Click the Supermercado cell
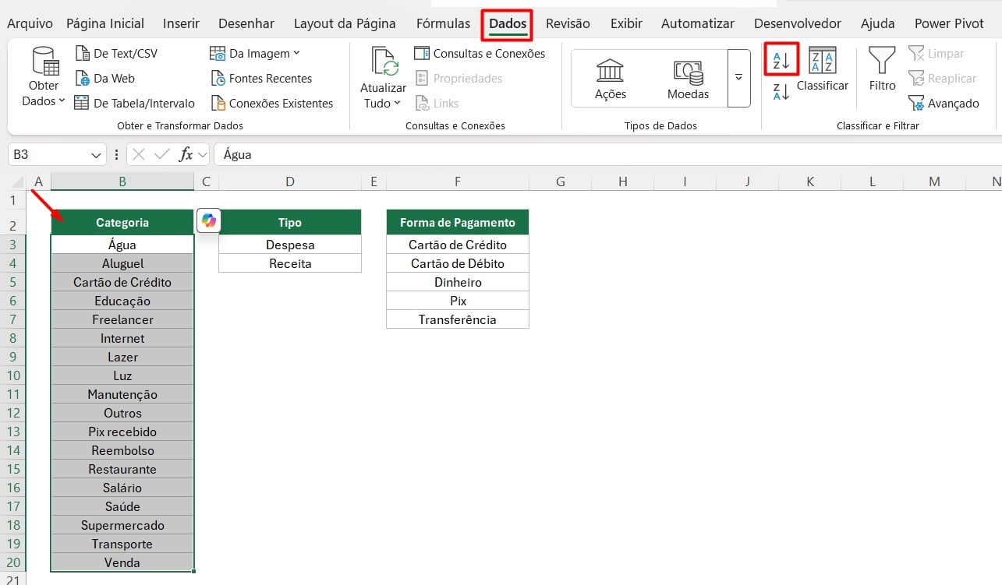The height and width of the screenshot is (585, 1002). coord(122,525)
